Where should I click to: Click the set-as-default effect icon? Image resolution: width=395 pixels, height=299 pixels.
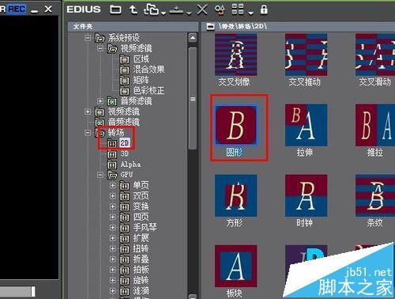pyautogui.click(x=176, y=10)
